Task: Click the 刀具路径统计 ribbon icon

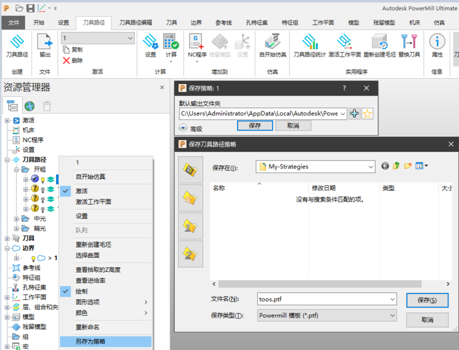Action: [x=308, y=43]
